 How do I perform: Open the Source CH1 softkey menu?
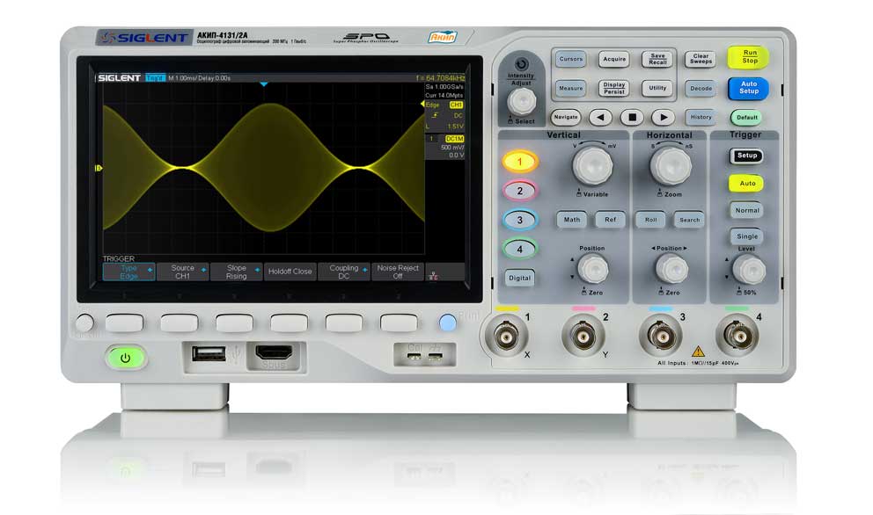click(x=182, y=272)
